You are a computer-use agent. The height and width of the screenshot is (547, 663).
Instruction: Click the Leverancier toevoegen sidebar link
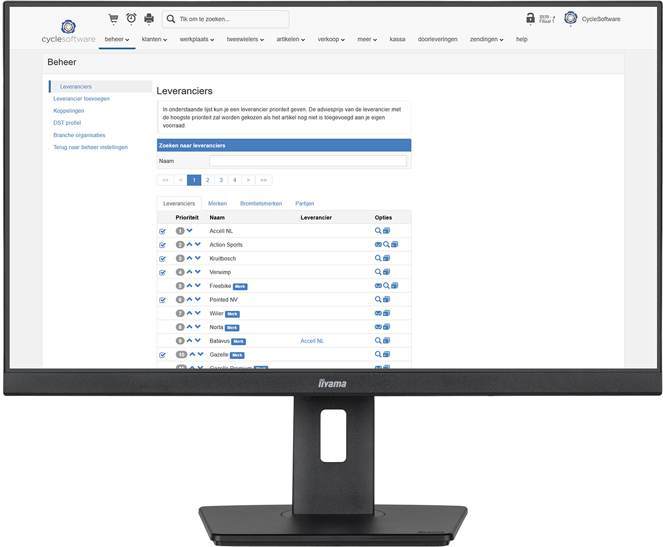(x=81, y=99)
